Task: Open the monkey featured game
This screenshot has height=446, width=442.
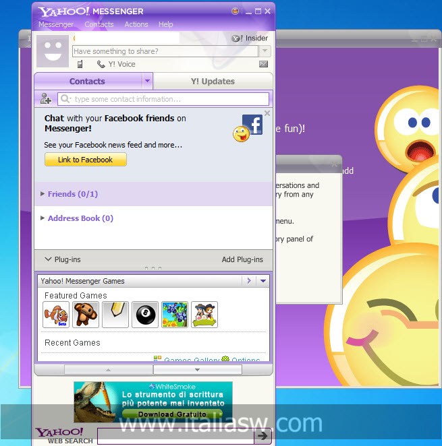Action: 86,315
